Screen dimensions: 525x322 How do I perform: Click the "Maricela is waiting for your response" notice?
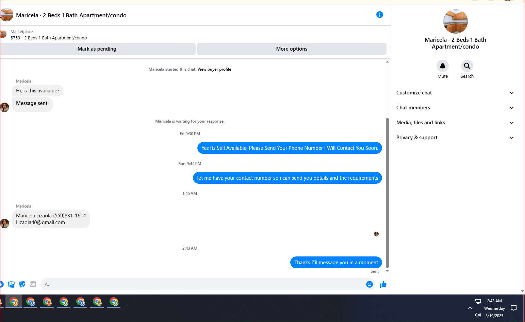(190, 121)
